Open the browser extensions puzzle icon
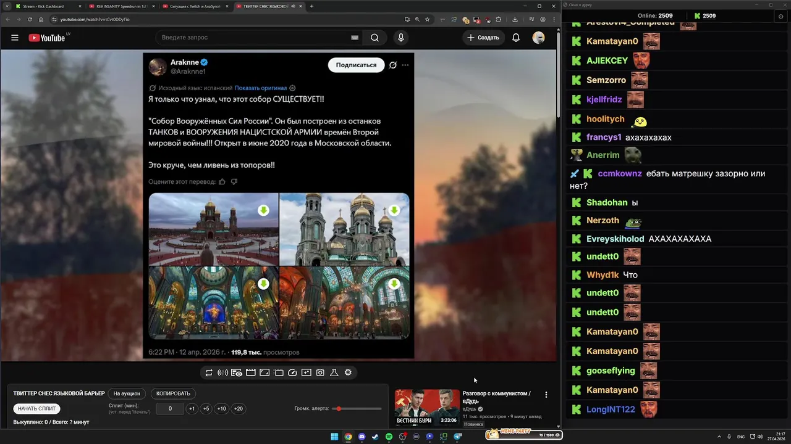Screen dimensions: 791x444 point(499,19)
